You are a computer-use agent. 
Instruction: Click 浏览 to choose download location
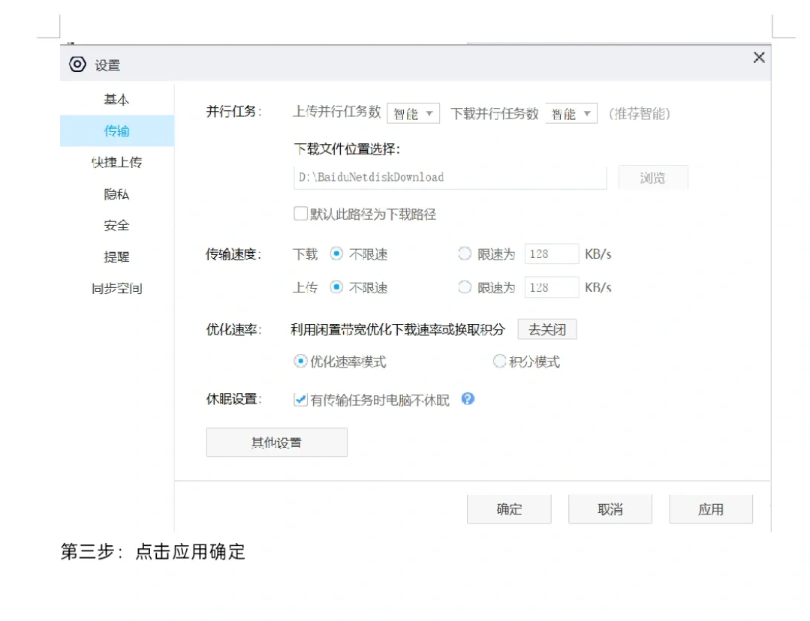pyautogui.click(x=652, y=177)
